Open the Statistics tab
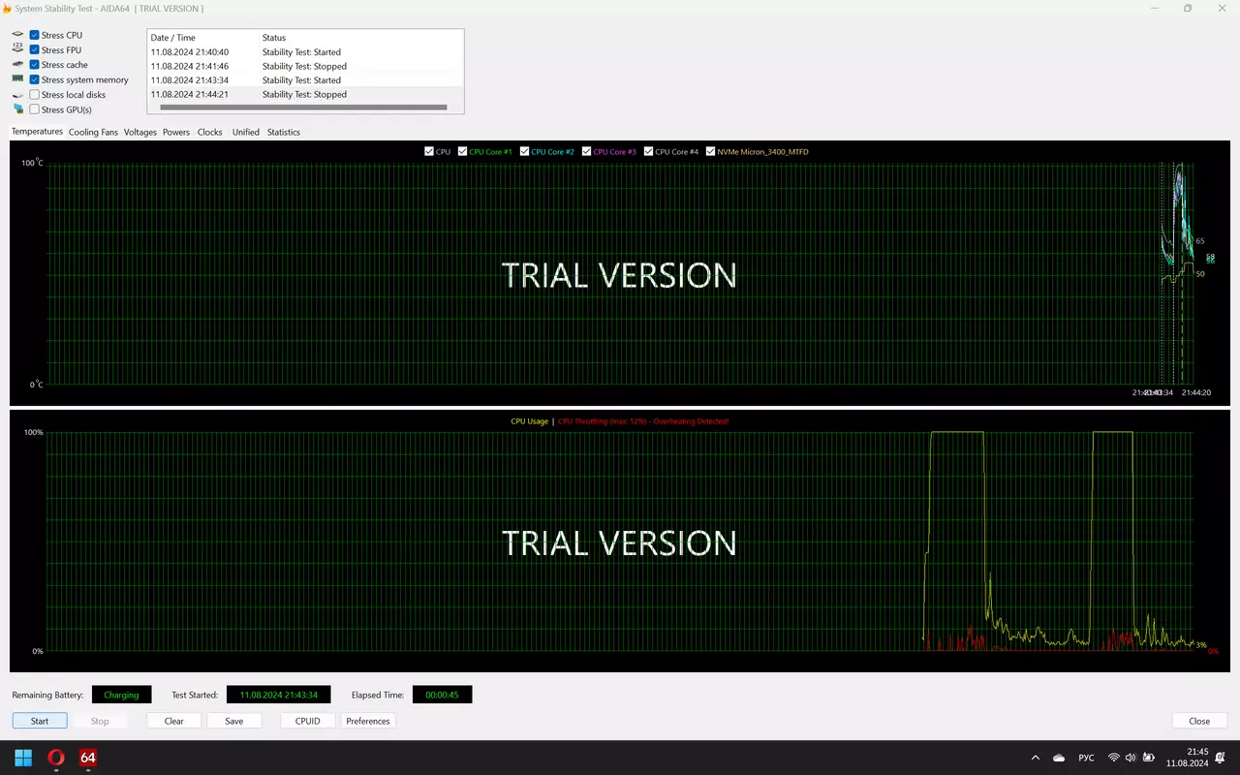The width and height of the screenshot is (1240, 775). [283, 132]
